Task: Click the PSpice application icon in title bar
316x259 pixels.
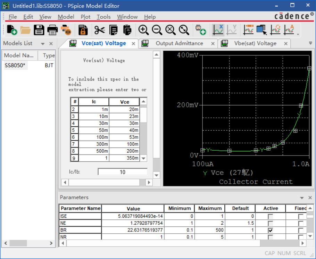Action: coord(6,6)
